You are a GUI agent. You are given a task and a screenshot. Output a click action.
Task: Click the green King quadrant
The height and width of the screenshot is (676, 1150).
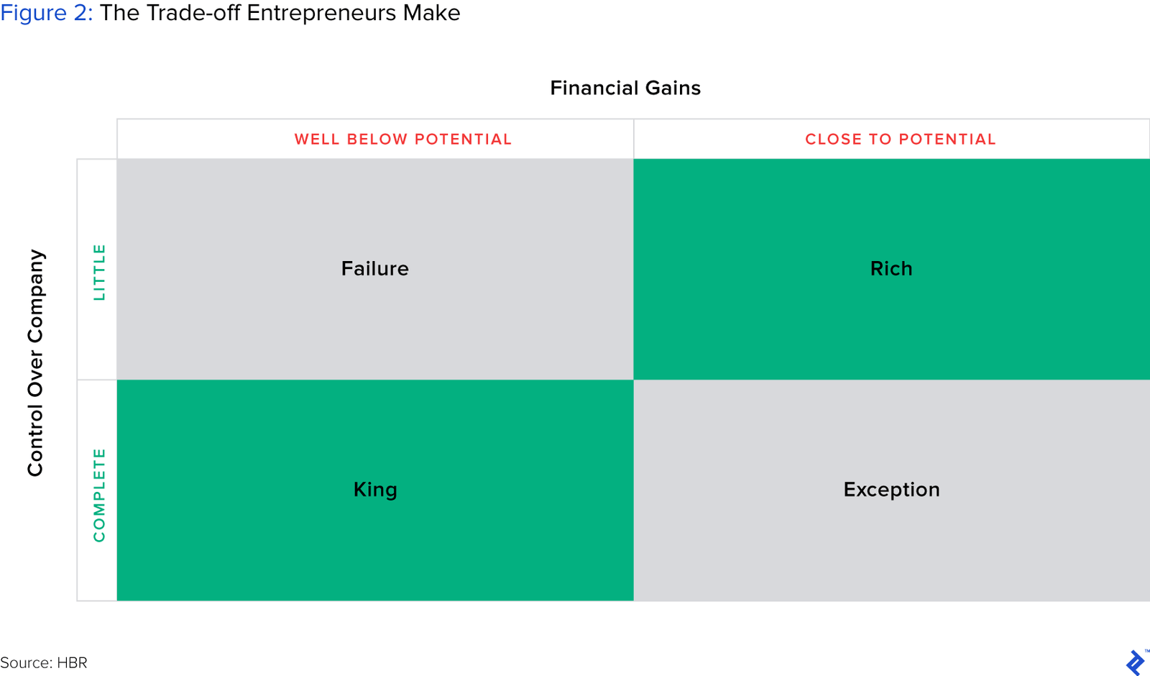374,547
